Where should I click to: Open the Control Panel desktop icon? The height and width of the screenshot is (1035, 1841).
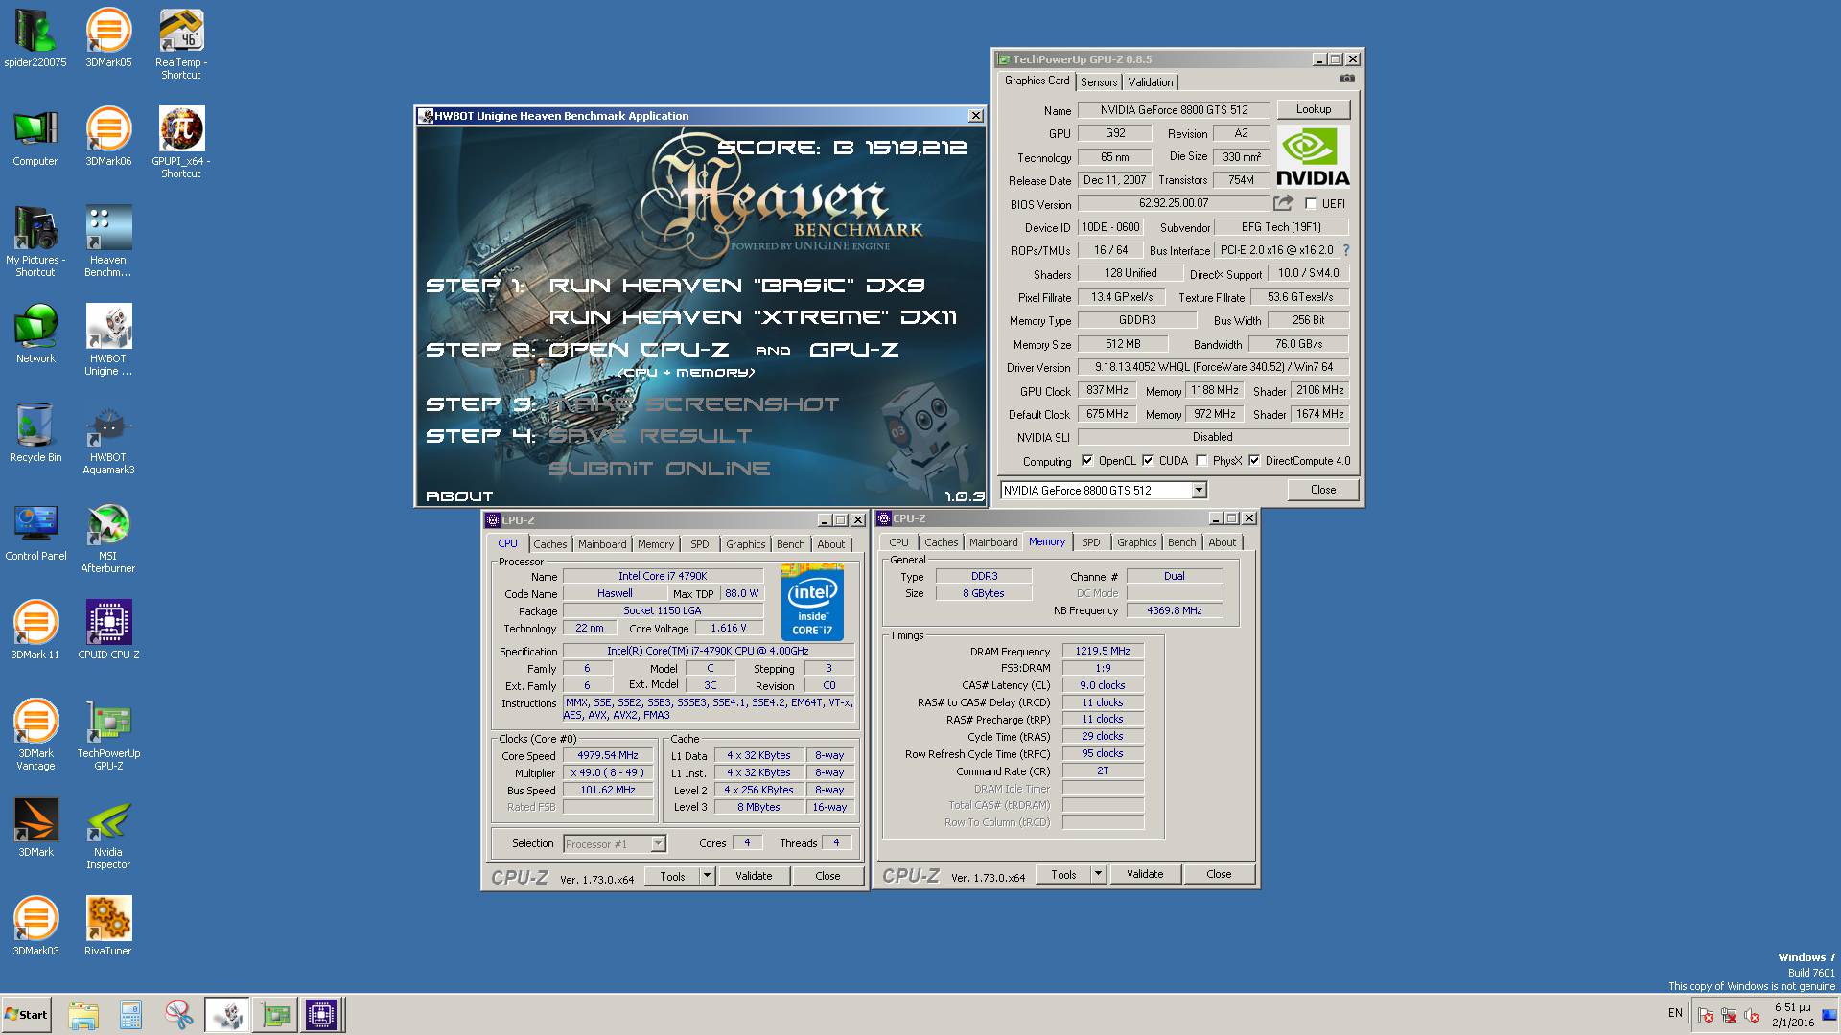pos(35,532)
